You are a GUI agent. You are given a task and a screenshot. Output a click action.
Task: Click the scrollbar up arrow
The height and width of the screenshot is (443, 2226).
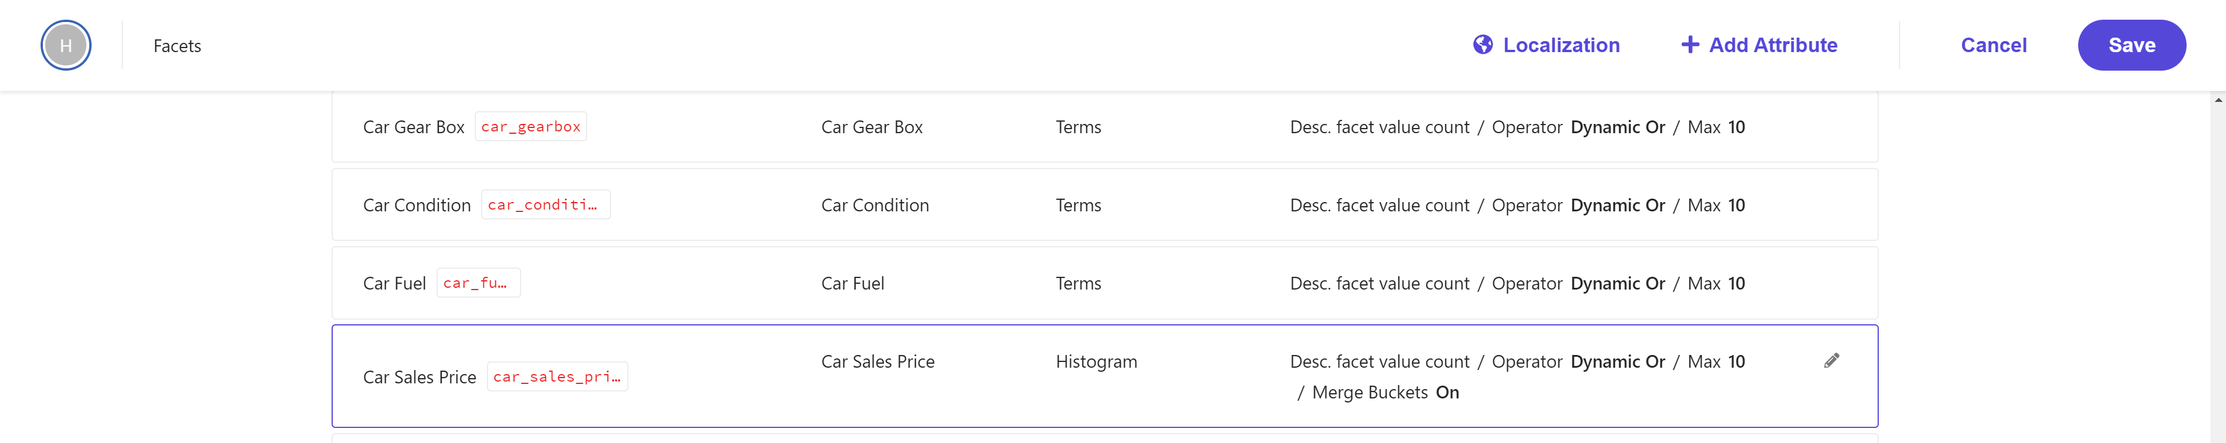(x=2217, y=100)
